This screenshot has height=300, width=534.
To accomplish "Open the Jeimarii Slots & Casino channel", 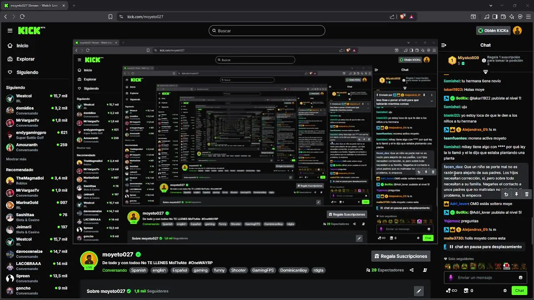I will 37,230.
